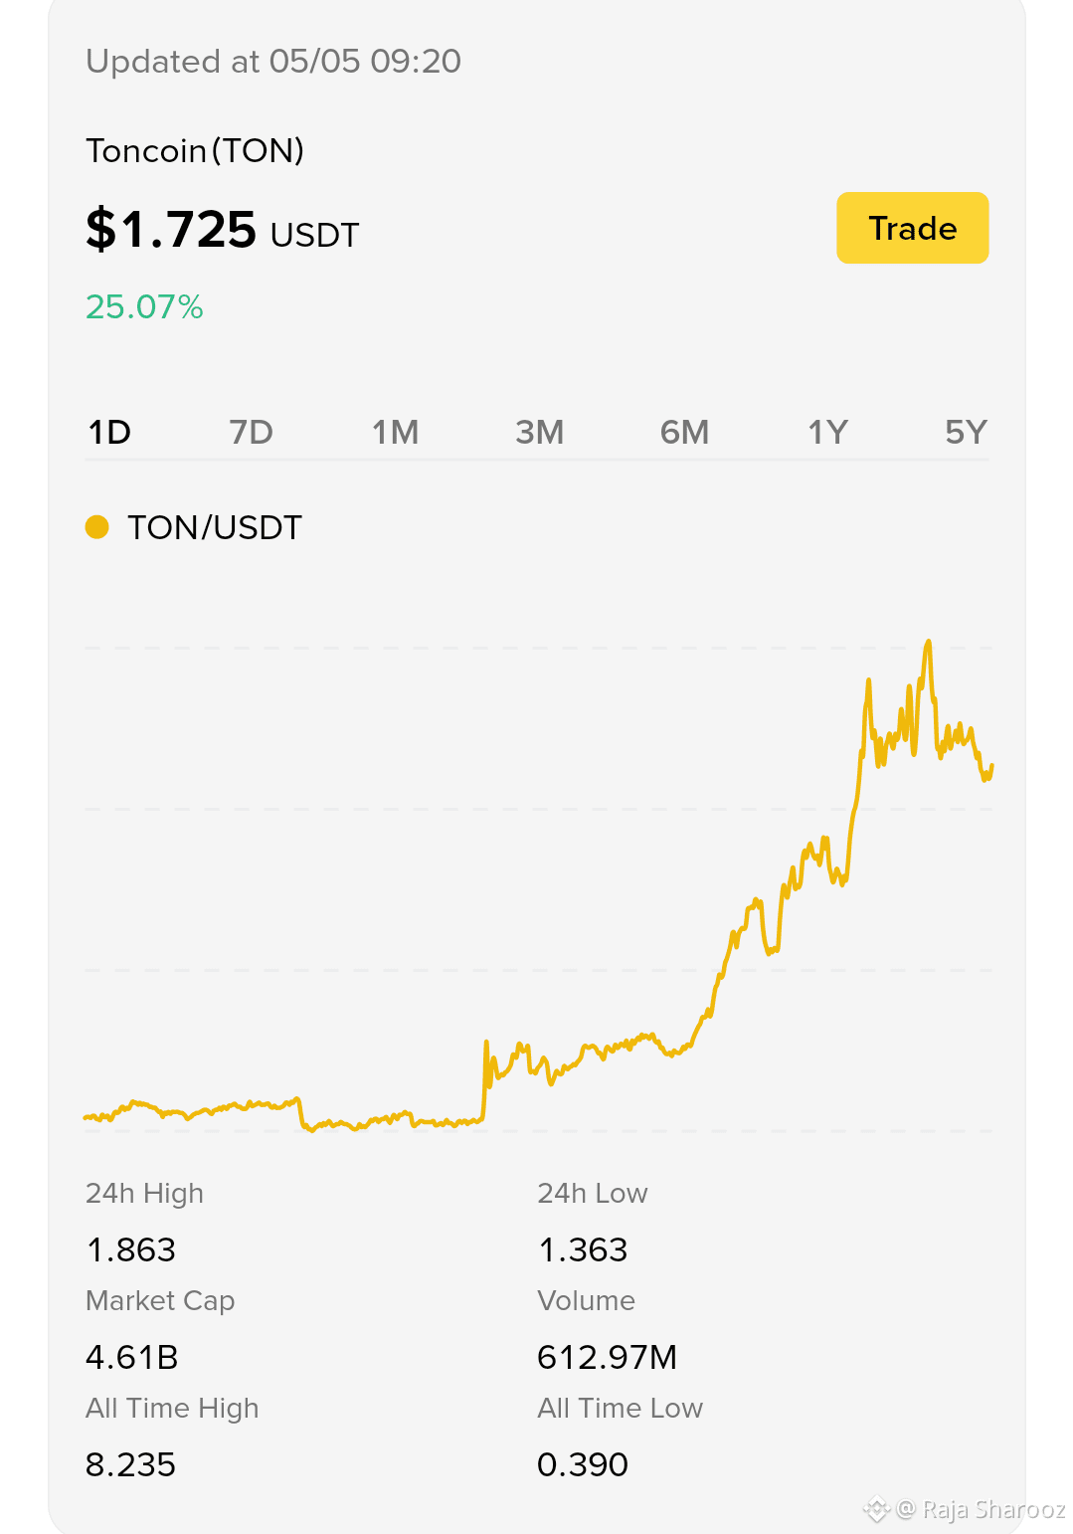Switch to the 1M chart tab
The image size is (1073, 1534).
tap(395, 433)
